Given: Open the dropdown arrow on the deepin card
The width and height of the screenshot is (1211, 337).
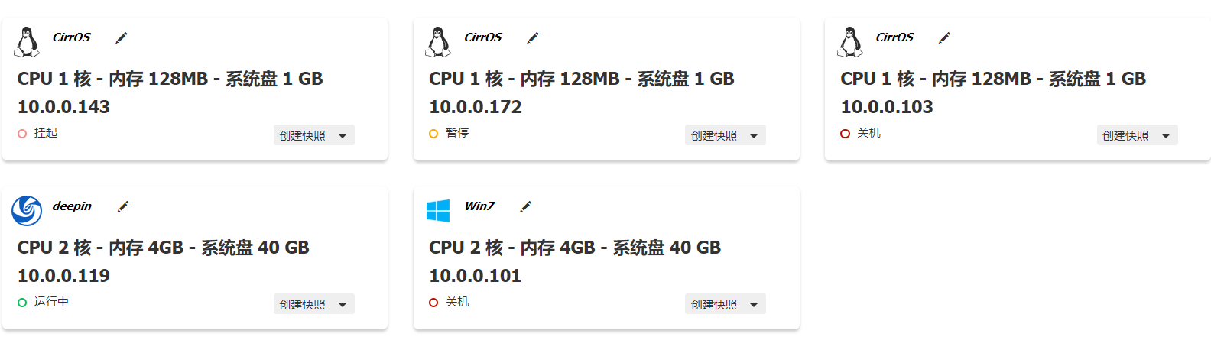Looking at the screenshot, I should tap(343, 305).
